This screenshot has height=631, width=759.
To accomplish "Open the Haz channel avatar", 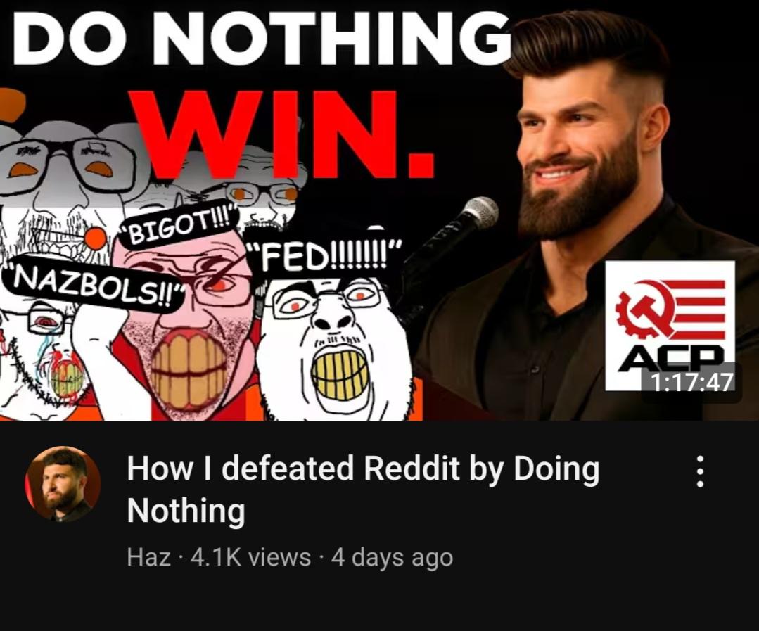I will click(63, 484).
